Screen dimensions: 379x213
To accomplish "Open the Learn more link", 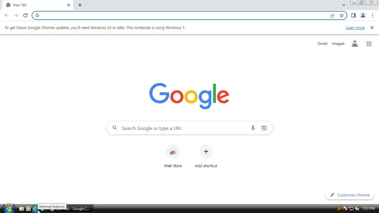I will 355,28.
